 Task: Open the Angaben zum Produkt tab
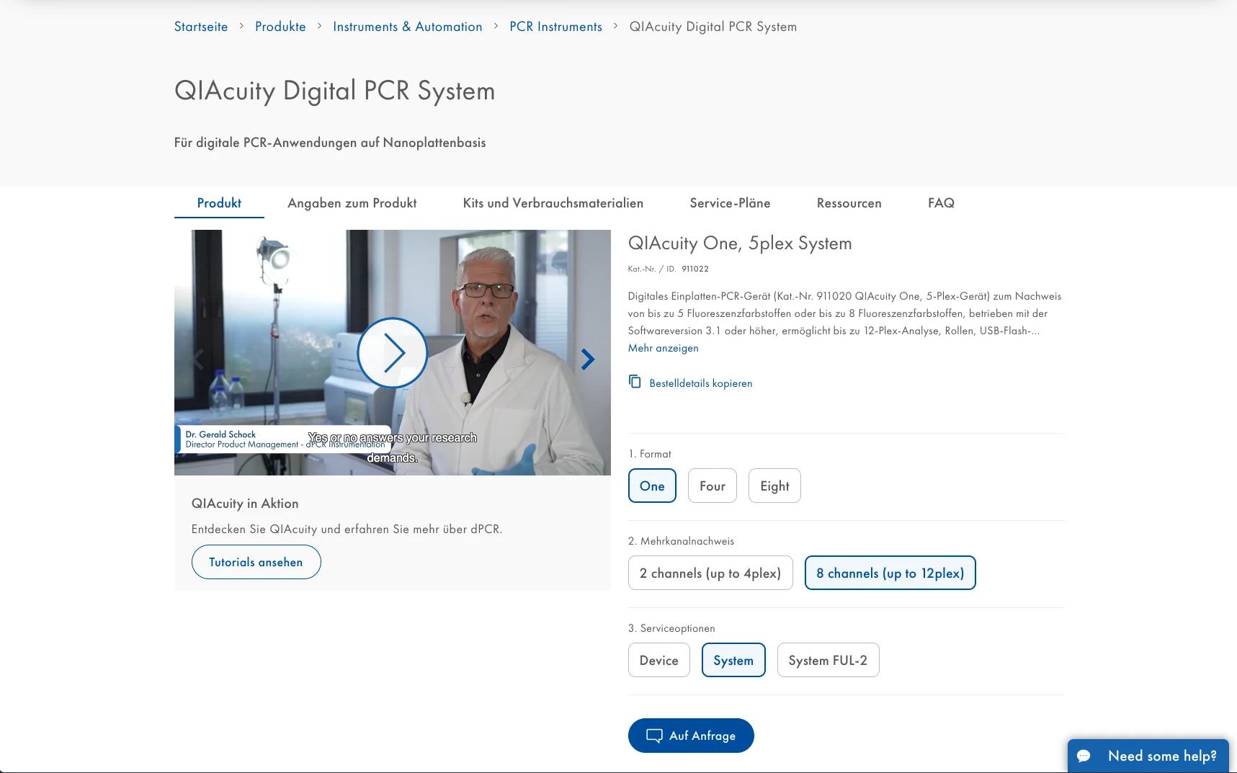[x=352, y=203]
